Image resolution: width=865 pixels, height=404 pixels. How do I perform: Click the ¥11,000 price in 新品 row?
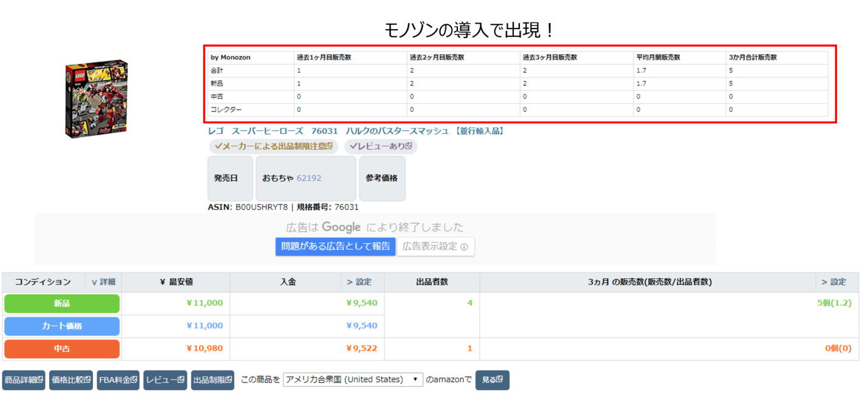click(x=205, y=303)
